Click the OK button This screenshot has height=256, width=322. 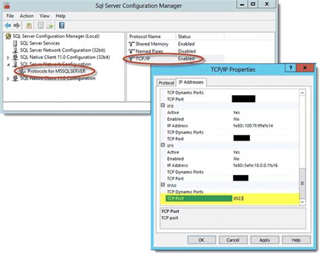pos(202,240)
